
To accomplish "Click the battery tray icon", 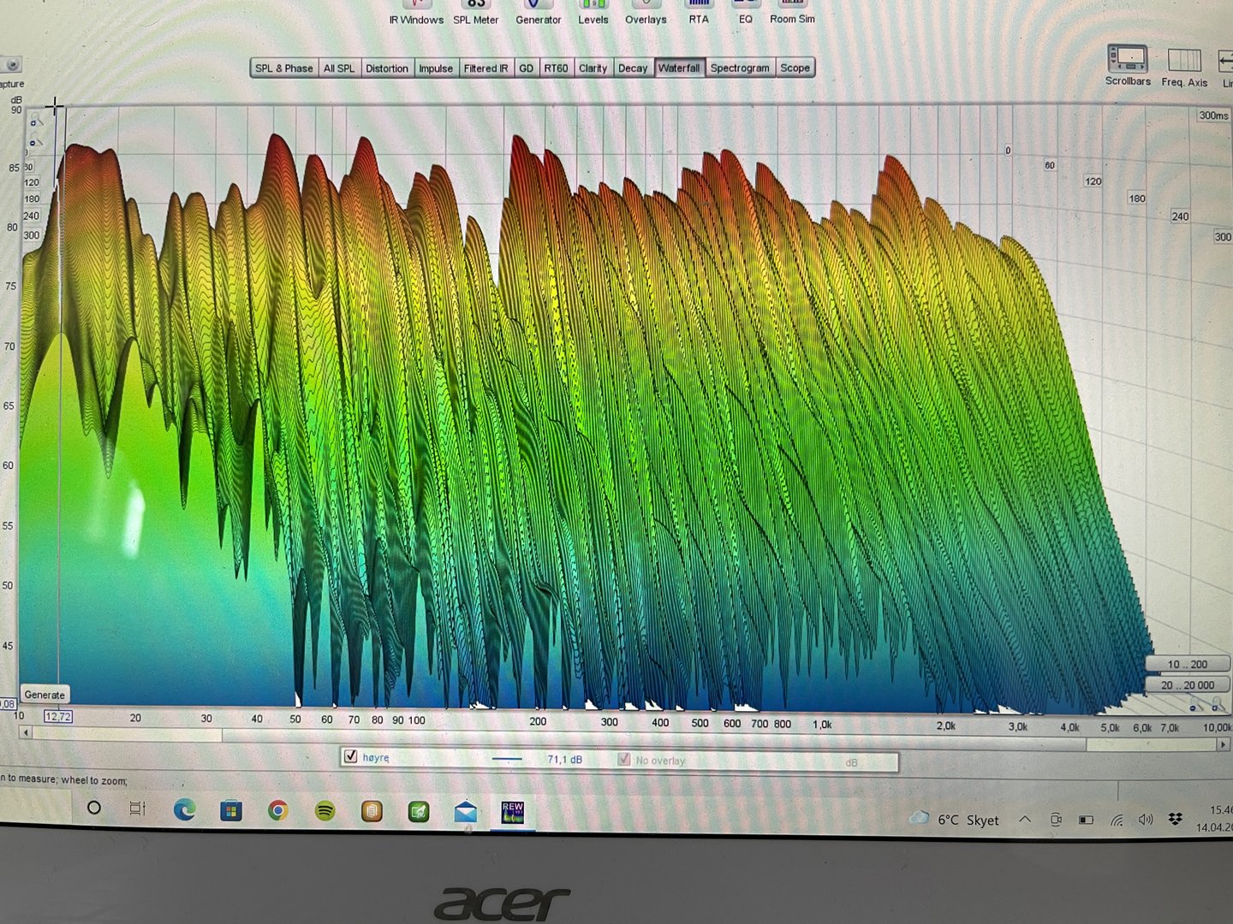I will tap(1086, 820).
